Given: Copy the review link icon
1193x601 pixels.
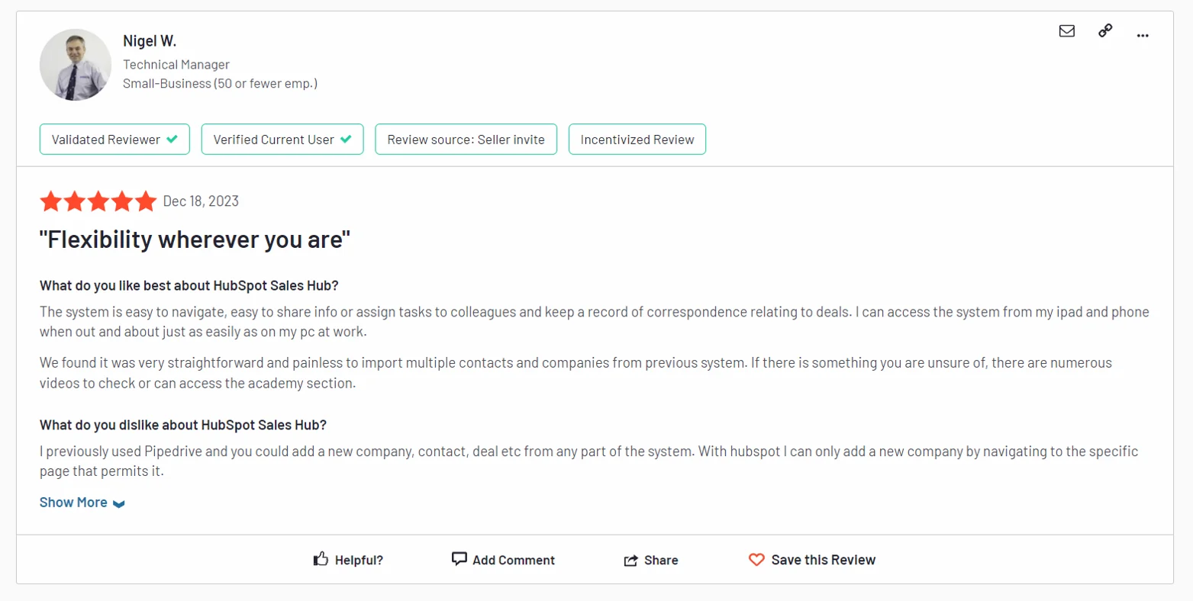Looking at the screenshot, I should point(1104,31).
